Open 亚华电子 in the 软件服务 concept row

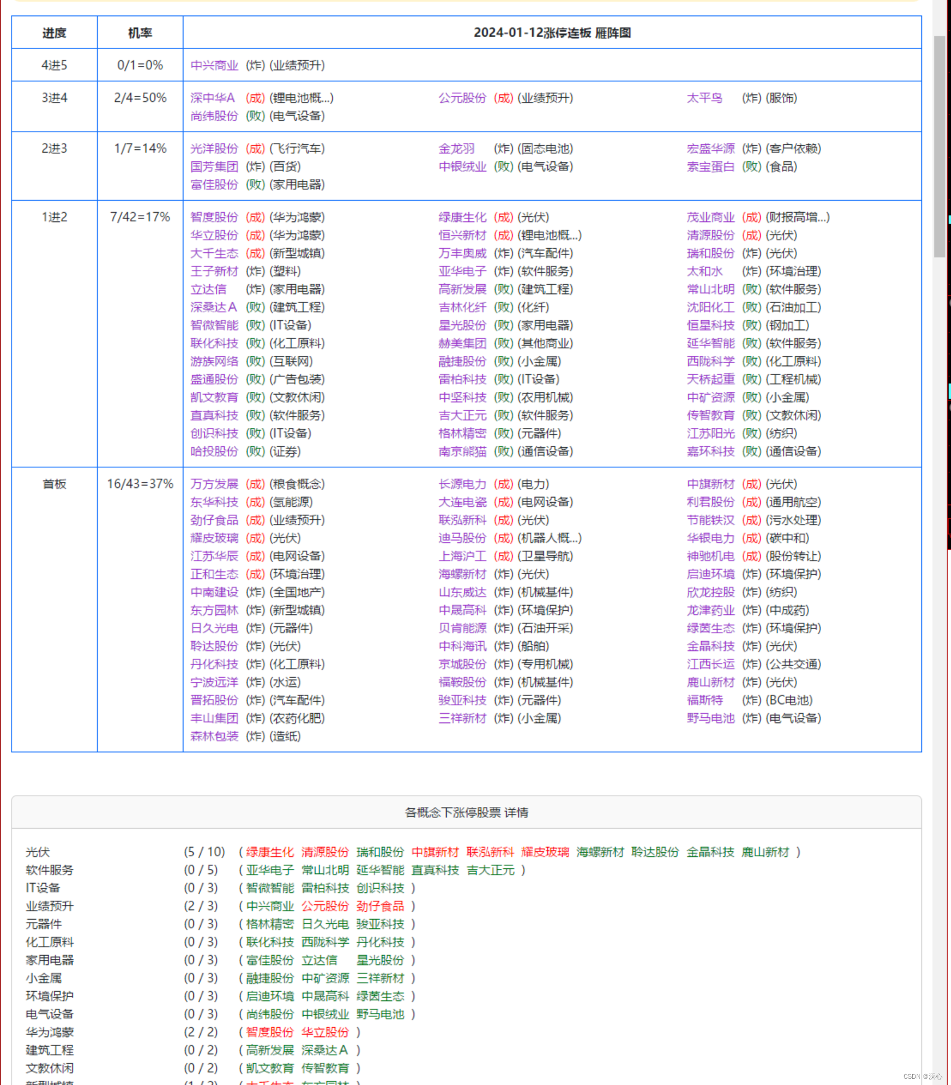coord(270,870)
